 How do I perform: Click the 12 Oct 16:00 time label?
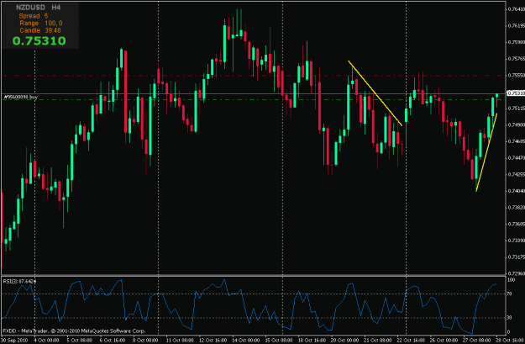pyautogui.click(x=213, y=341)
